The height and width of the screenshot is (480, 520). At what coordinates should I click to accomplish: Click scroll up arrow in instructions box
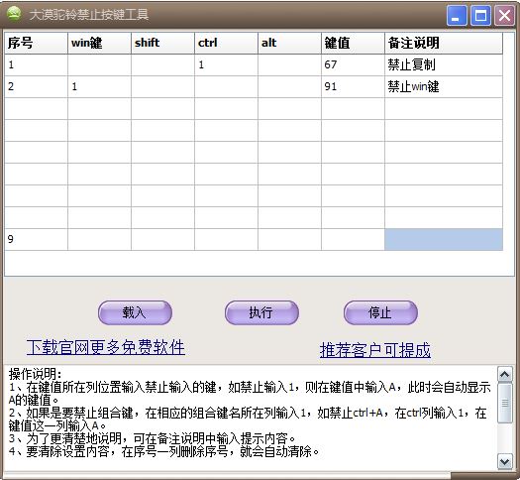pyautogui.click(x=505, y=375)
